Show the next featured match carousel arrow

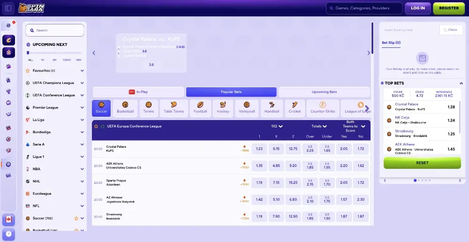369,53
